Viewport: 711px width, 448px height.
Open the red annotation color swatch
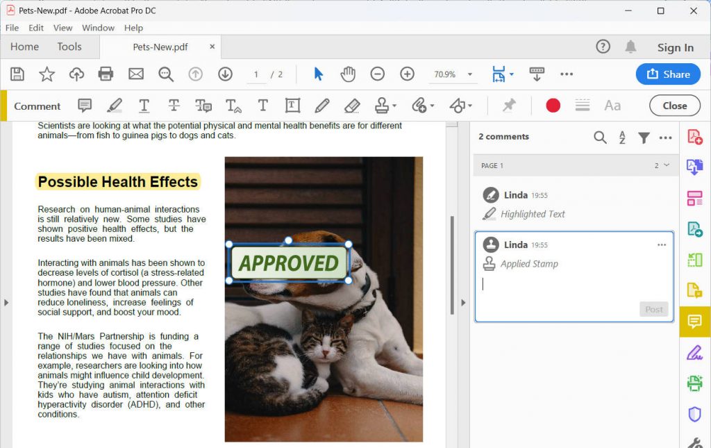pos(552,105)
